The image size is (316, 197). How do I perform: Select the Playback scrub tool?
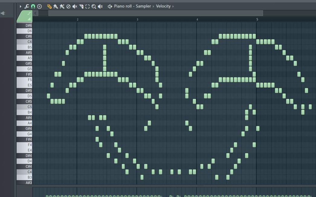tap(100, 6)
